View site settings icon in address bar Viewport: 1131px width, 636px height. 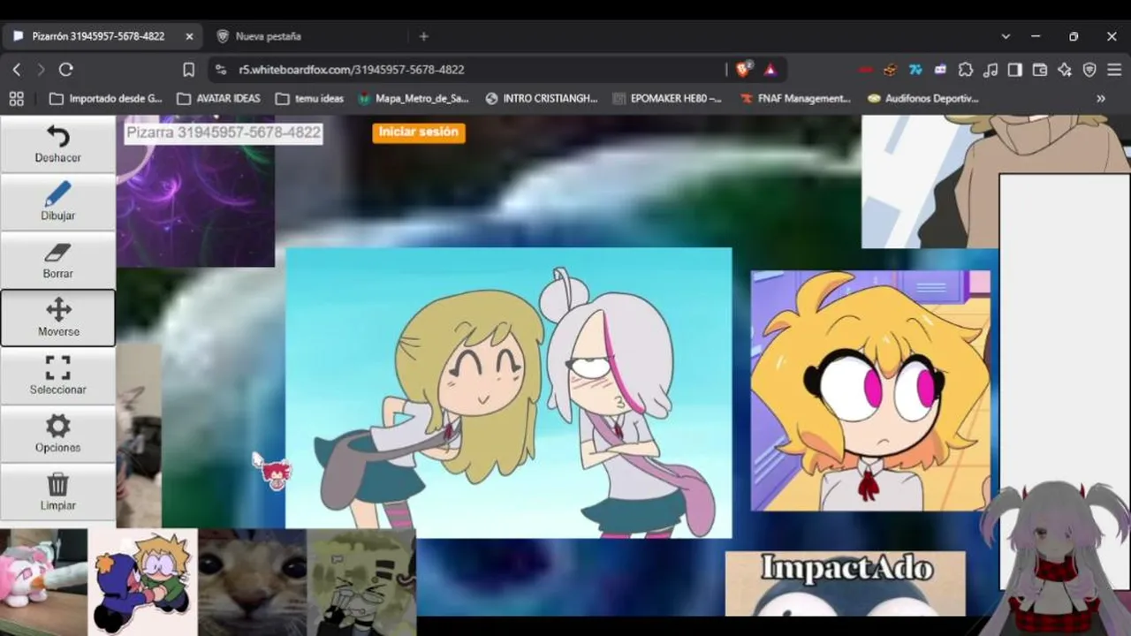pyautogui.click(x=221, y=70)
